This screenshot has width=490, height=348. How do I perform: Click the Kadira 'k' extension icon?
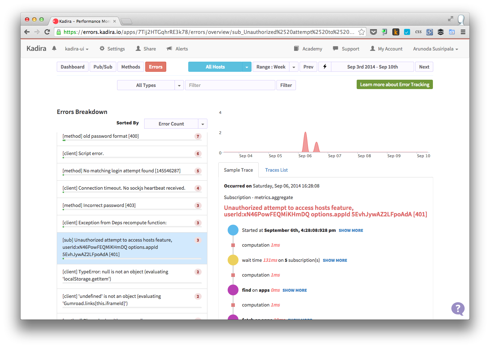click(x=396, y=32)
